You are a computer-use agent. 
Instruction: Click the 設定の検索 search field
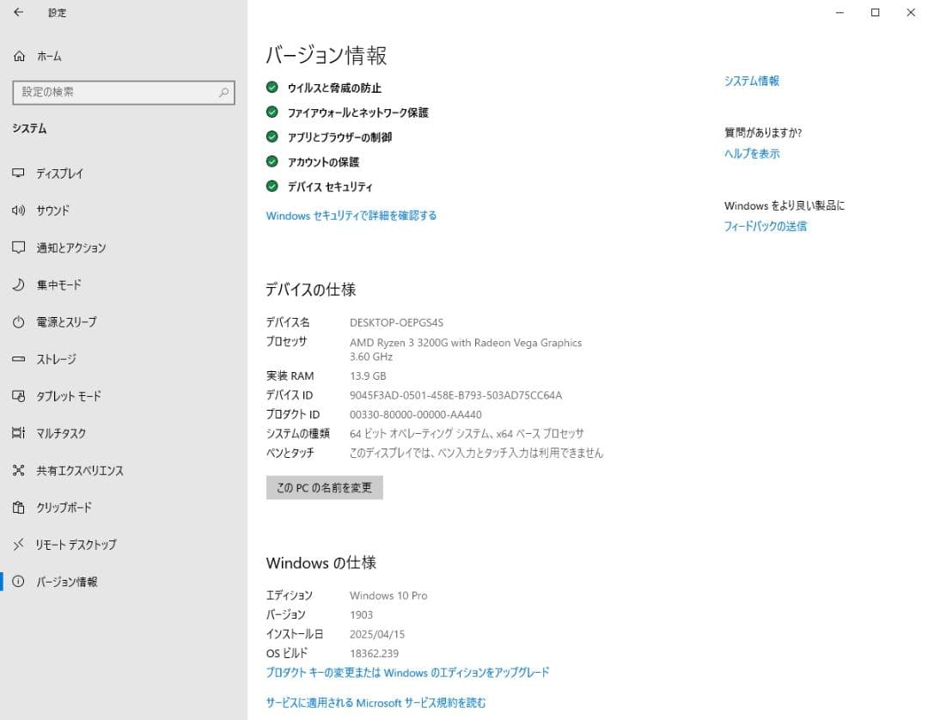click(124, 92)
